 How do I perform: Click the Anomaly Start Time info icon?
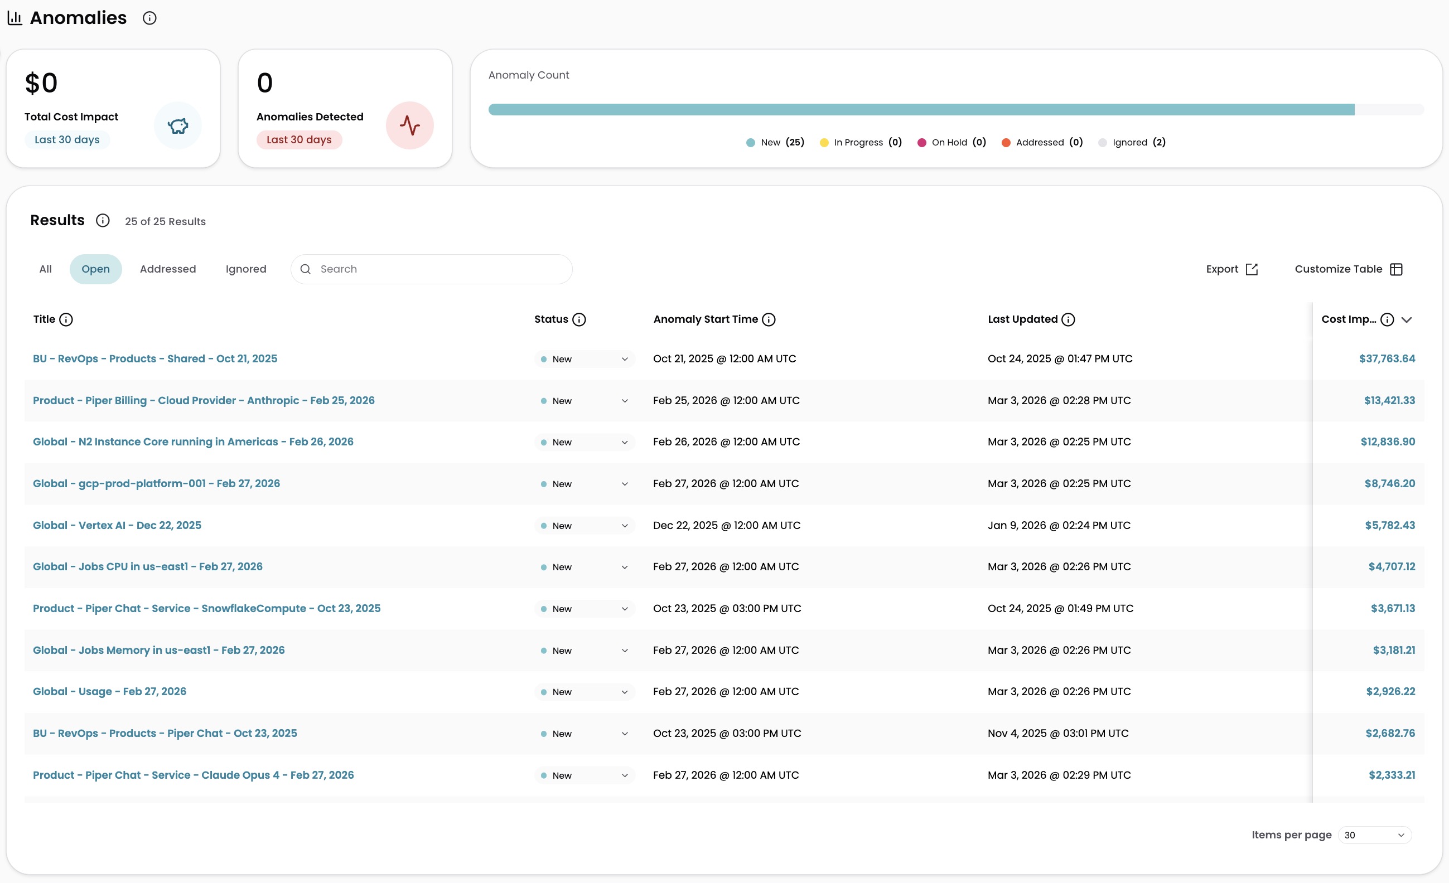pos(769,319)
